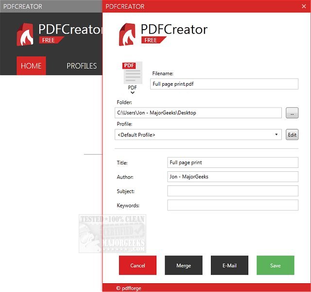The height and width of the screenshot is (292, 311).
Task: Click the green Save button
Action: 276,266
